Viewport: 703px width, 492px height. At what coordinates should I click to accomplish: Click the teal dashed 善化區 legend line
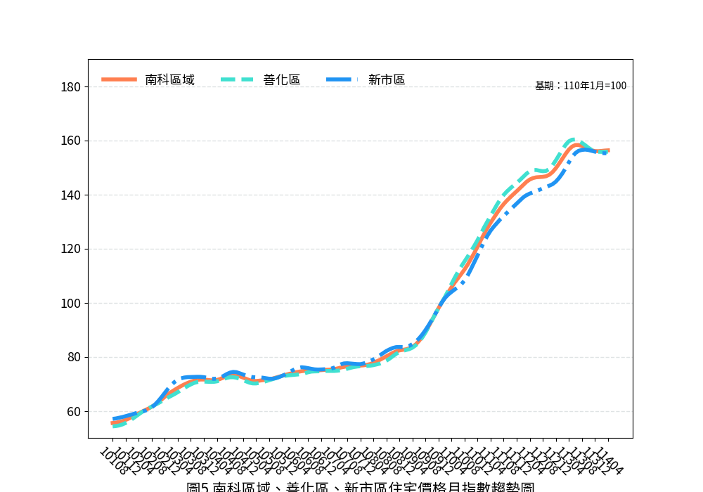[x=238, y=79]
